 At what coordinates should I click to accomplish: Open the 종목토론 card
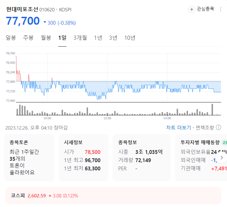click(x=29, y=158)
